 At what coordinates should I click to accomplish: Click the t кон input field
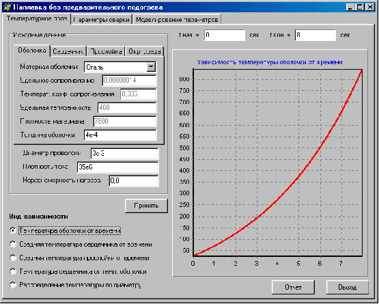[x=315, y=35]
